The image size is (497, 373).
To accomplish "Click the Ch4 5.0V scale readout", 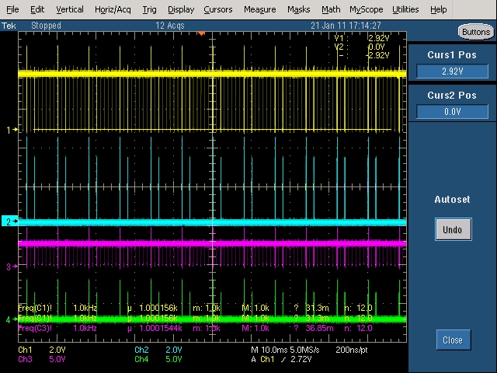I will coord(158,359).
